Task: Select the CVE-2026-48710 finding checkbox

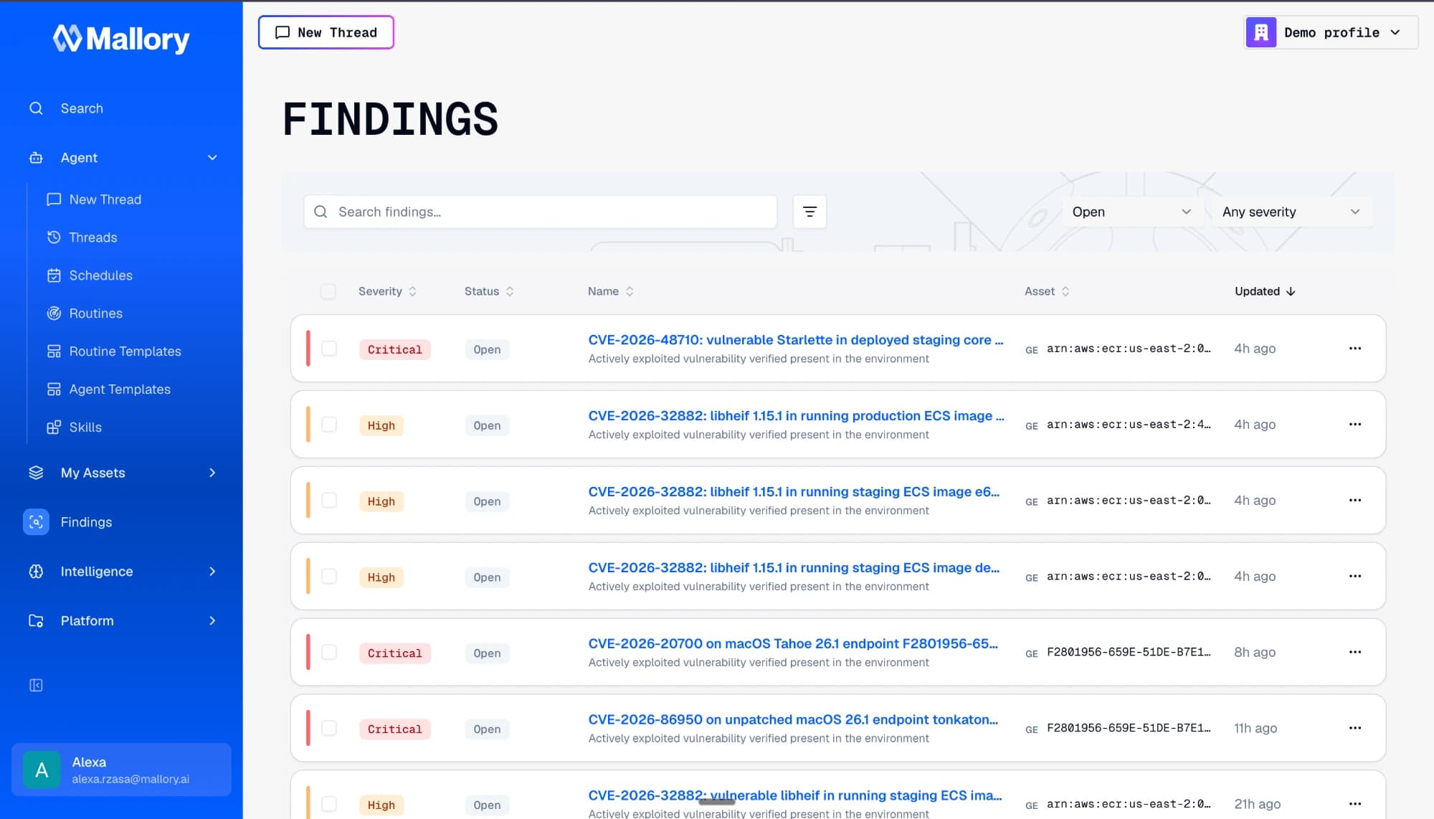Action: [x=329, y=349]
